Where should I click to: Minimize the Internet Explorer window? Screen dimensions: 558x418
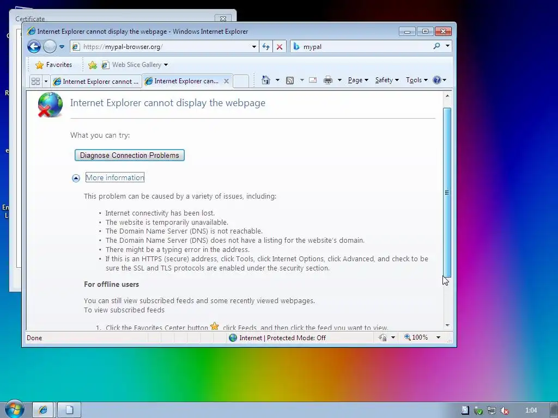tap(408, 32)
